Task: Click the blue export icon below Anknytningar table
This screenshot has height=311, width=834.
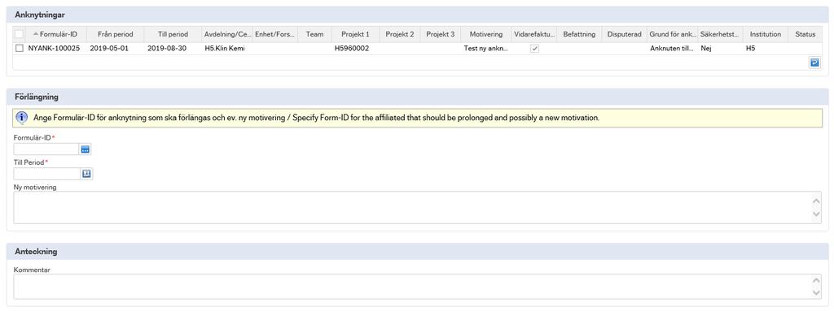Action: (814, 63)
